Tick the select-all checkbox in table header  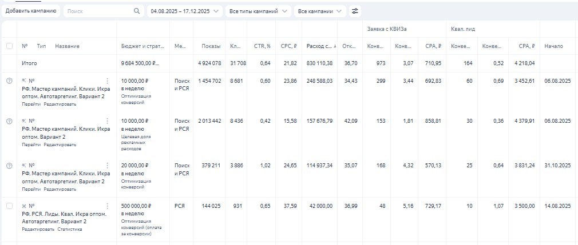(9, 46)
